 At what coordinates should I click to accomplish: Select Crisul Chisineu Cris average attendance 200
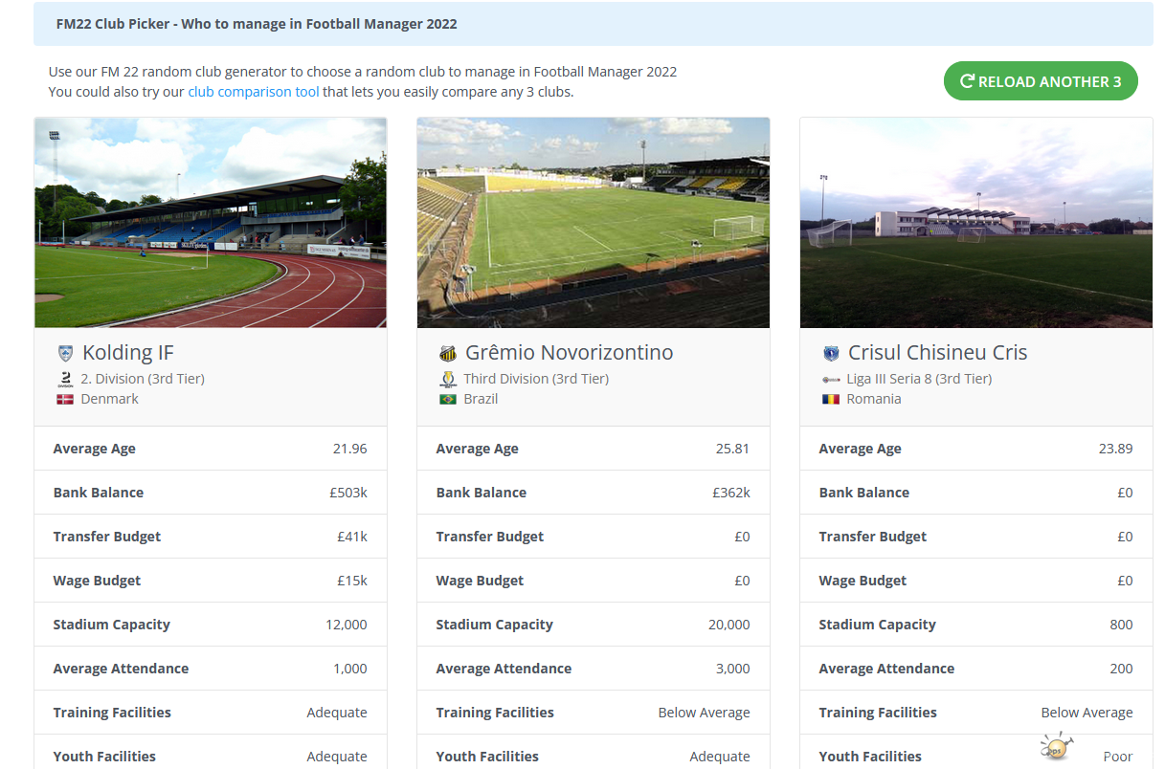click(1122, 669)
